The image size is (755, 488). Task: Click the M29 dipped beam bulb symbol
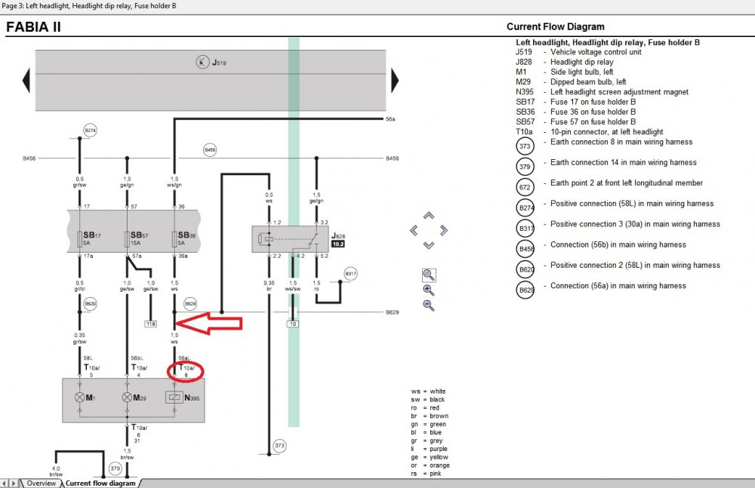point(127,397)
